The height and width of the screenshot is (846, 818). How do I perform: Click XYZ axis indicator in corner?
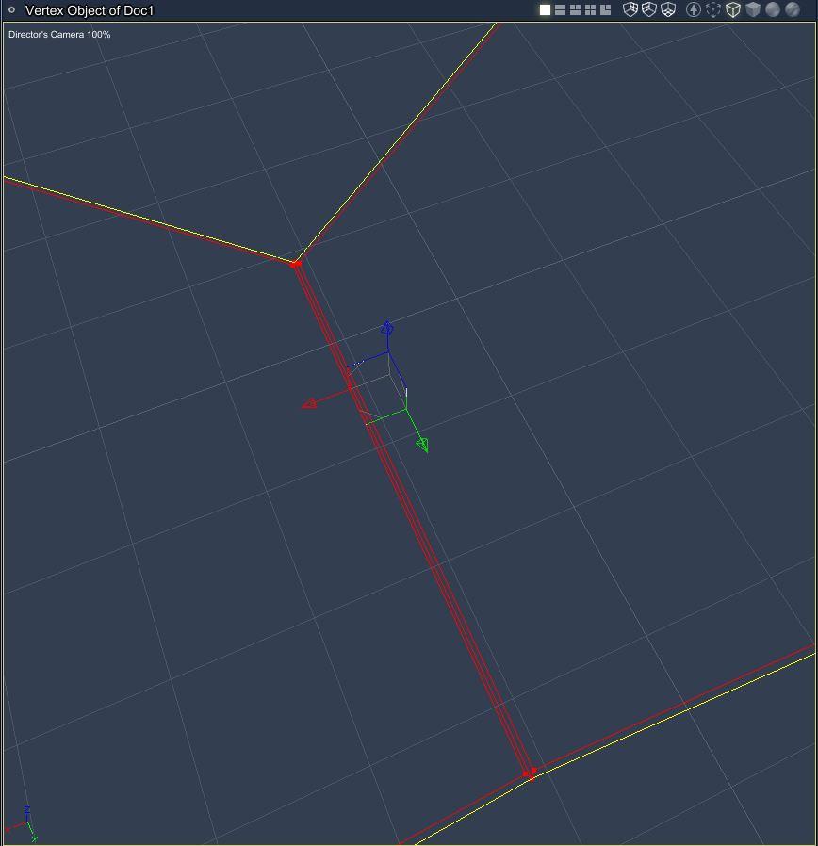22,824
